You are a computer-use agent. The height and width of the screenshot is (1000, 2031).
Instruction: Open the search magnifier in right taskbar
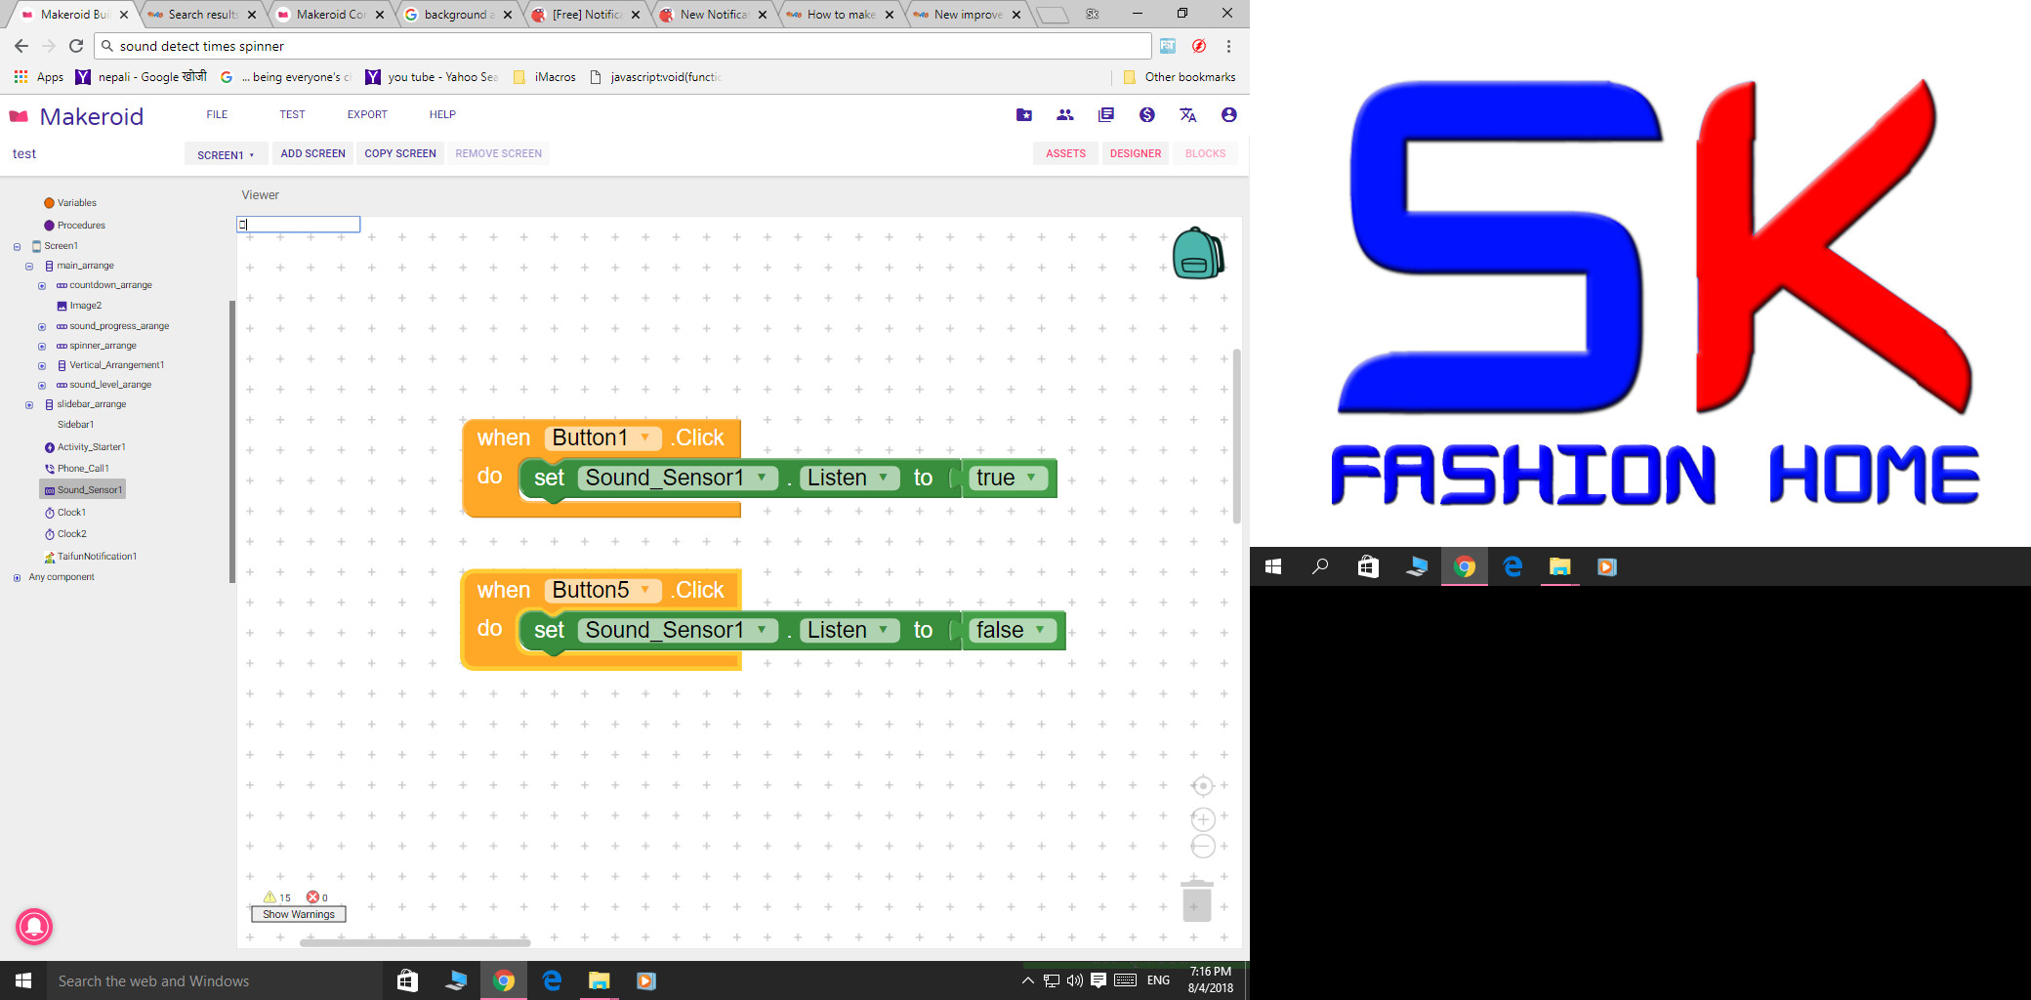[1320, 566]
